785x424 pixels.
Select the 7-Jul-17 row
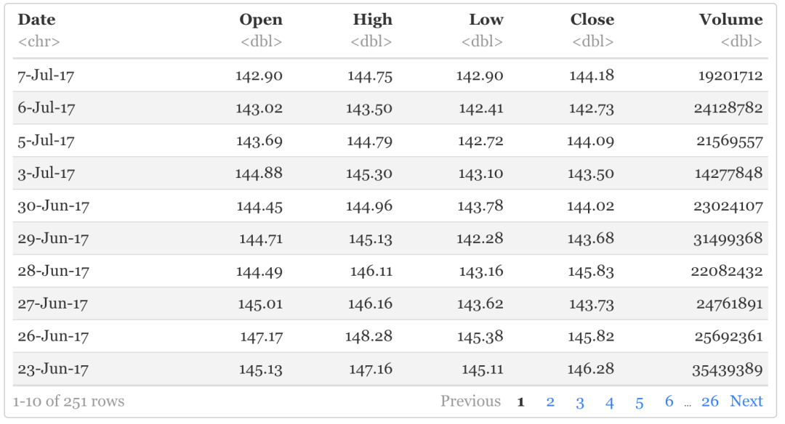(x=390, y=76)
